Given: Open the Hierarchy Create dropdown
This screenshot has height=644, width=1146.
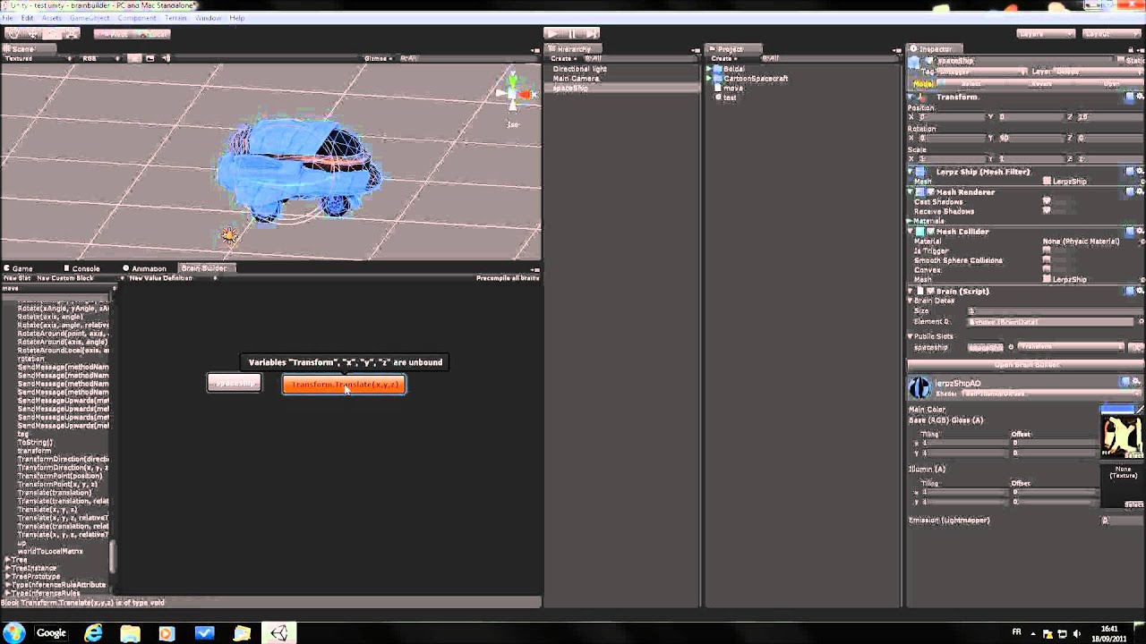Looking at the screenshot, I should point(562,58).
